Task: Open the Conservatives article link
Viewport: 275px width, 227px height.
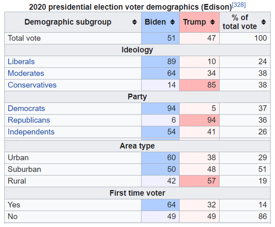Action: pos(32,85)
